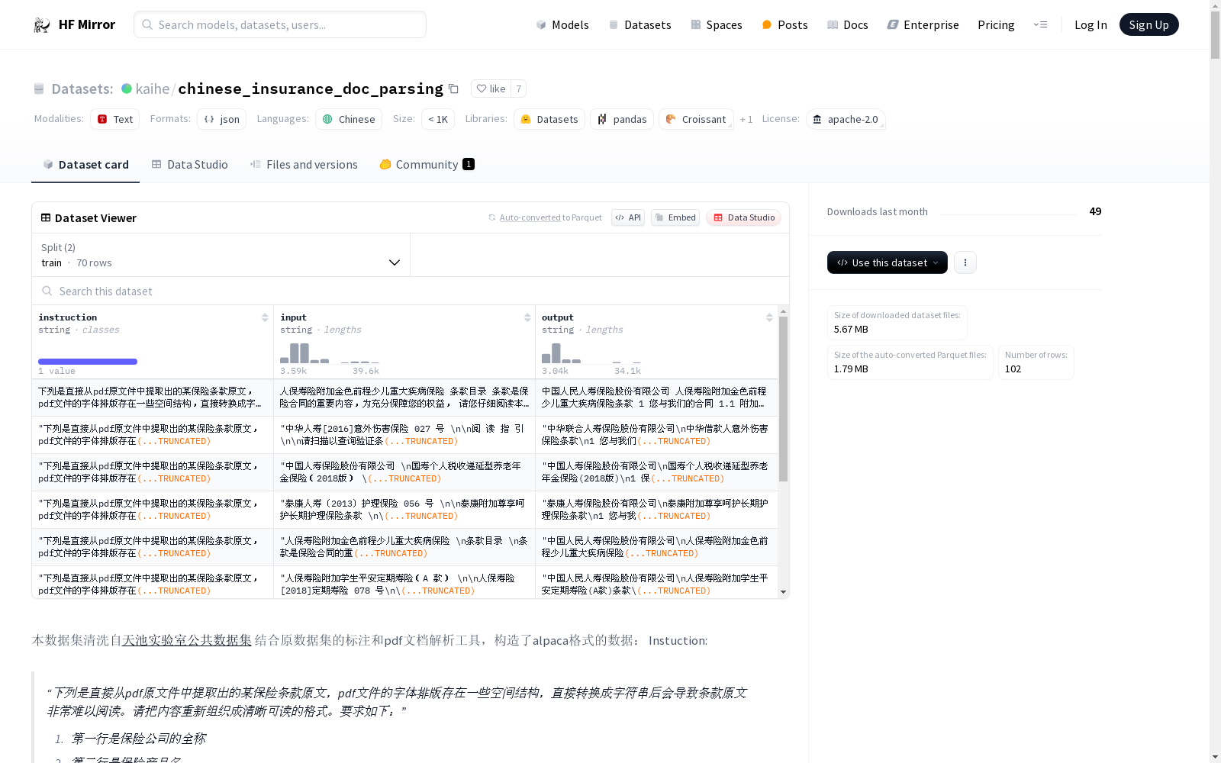This screenshot has width=1221, height=763.
Task: Click the like count 7
Action: [x=519, y=89]
